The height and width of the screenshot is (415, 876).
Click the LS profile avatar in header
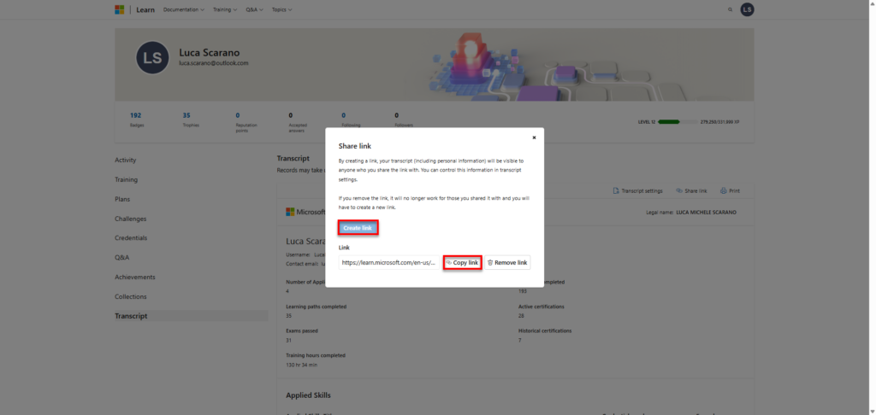pos(747,9)
